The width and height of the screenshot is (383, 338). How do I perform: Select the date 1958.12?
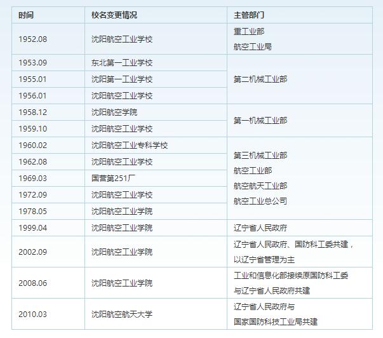click(33, 112)
